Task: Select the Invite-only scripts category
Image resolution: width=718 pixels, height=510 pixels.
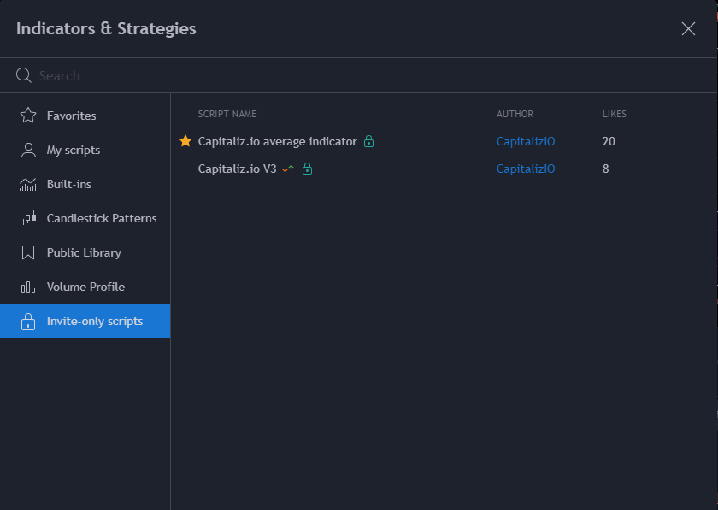Action: click(94, 321)
